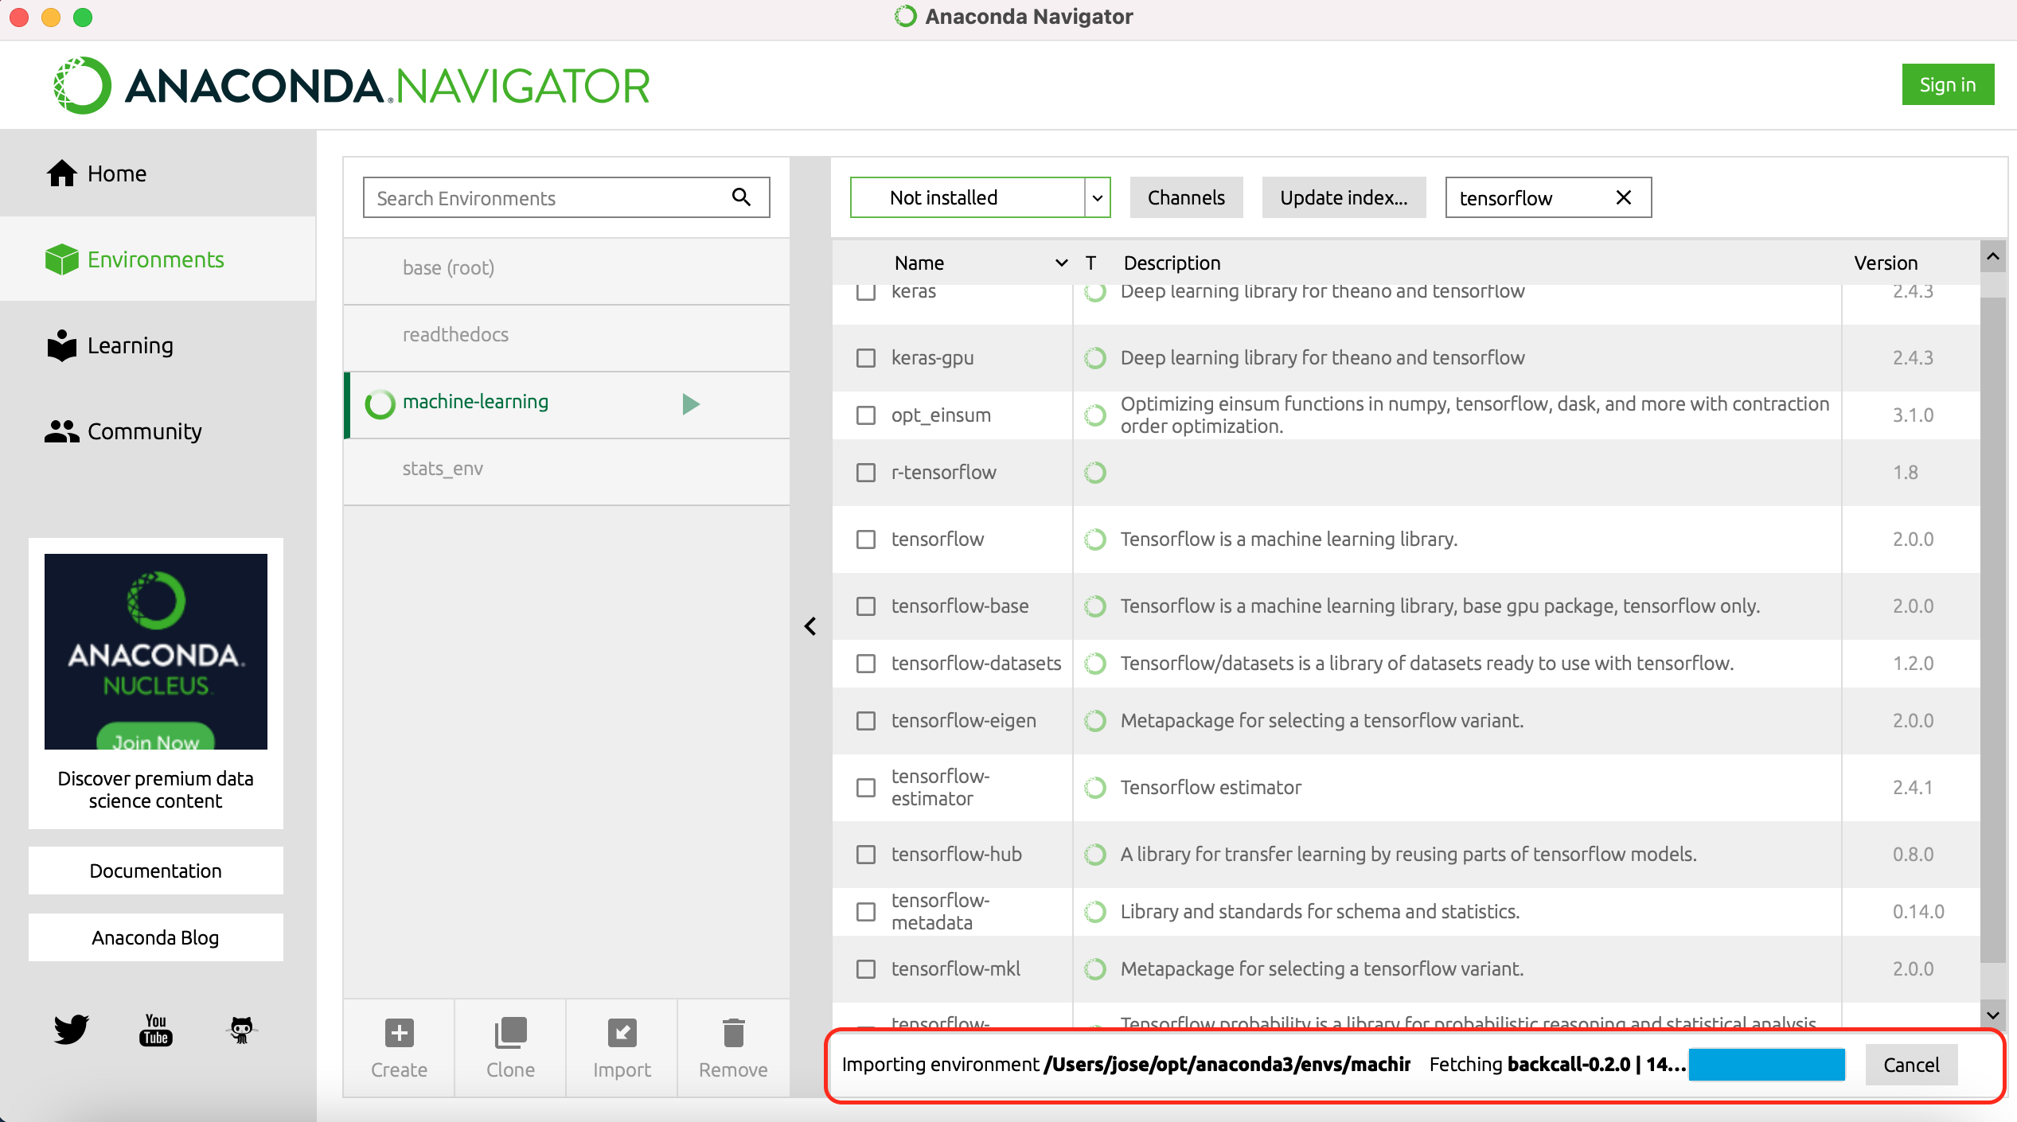The height and width of the screenshot is (1122, 2017).
Task: Open the Anaconda Blog link
Action: 156,937
